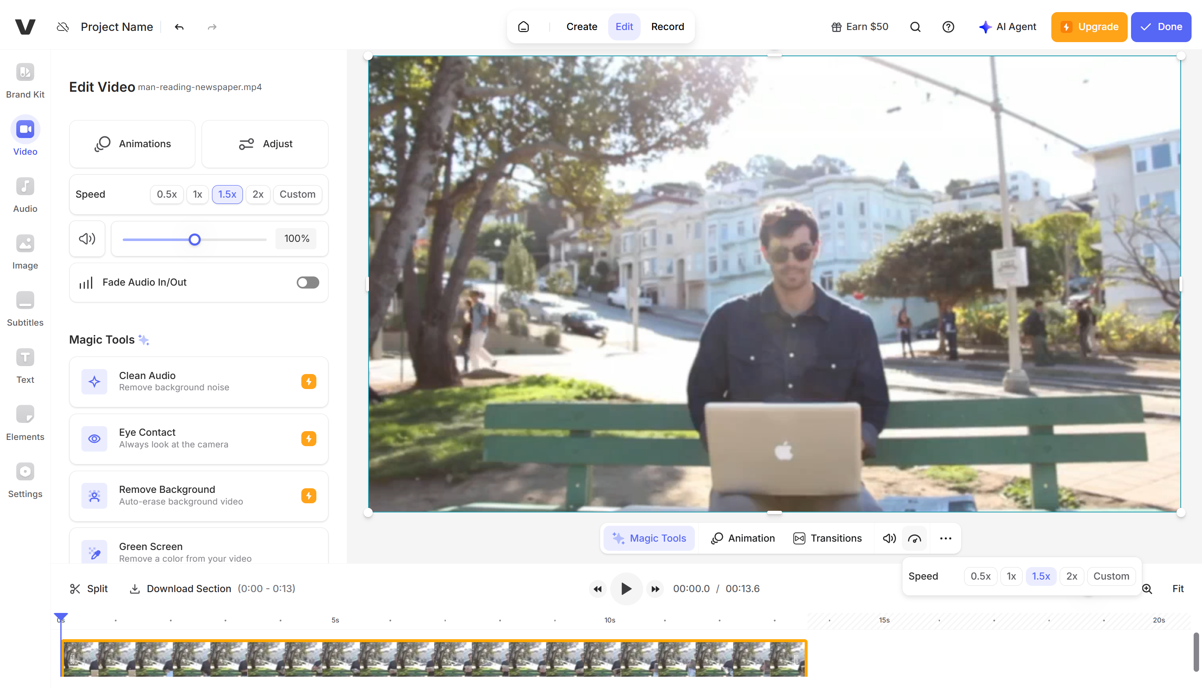
Task: Open the more options menu on the preview toolbar
Action: (946, 538)
